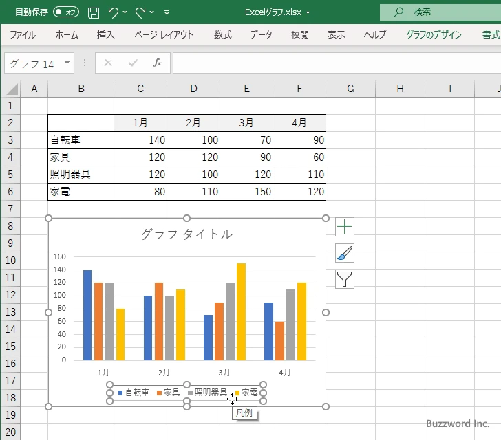Open the 校閲 tab
The width and height of the screenshot is (501, 440).
point(300,34)
